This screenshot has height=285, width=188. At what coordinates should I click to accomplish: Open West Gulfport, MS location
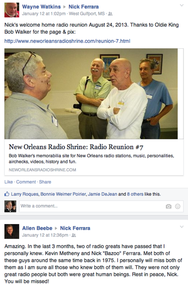point(87,14)
